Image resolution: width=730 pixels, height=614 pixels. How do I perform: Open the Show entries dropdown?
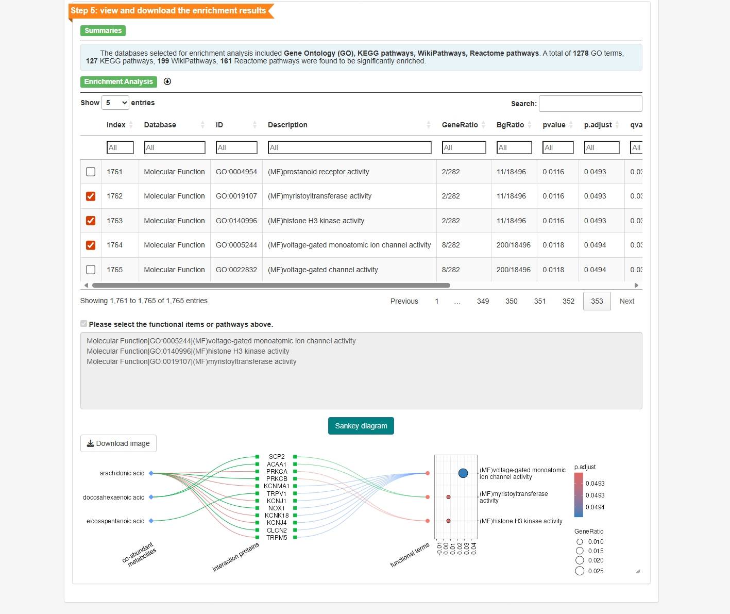click(x=115, y=103)
